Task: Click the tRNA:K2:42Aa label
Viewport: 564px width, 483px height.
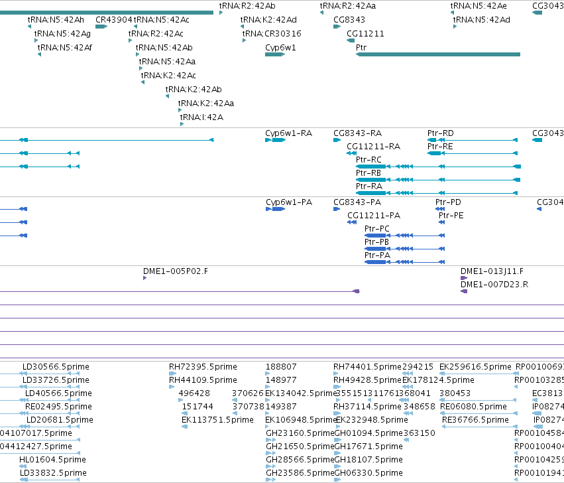Action: tap(206, 103)
